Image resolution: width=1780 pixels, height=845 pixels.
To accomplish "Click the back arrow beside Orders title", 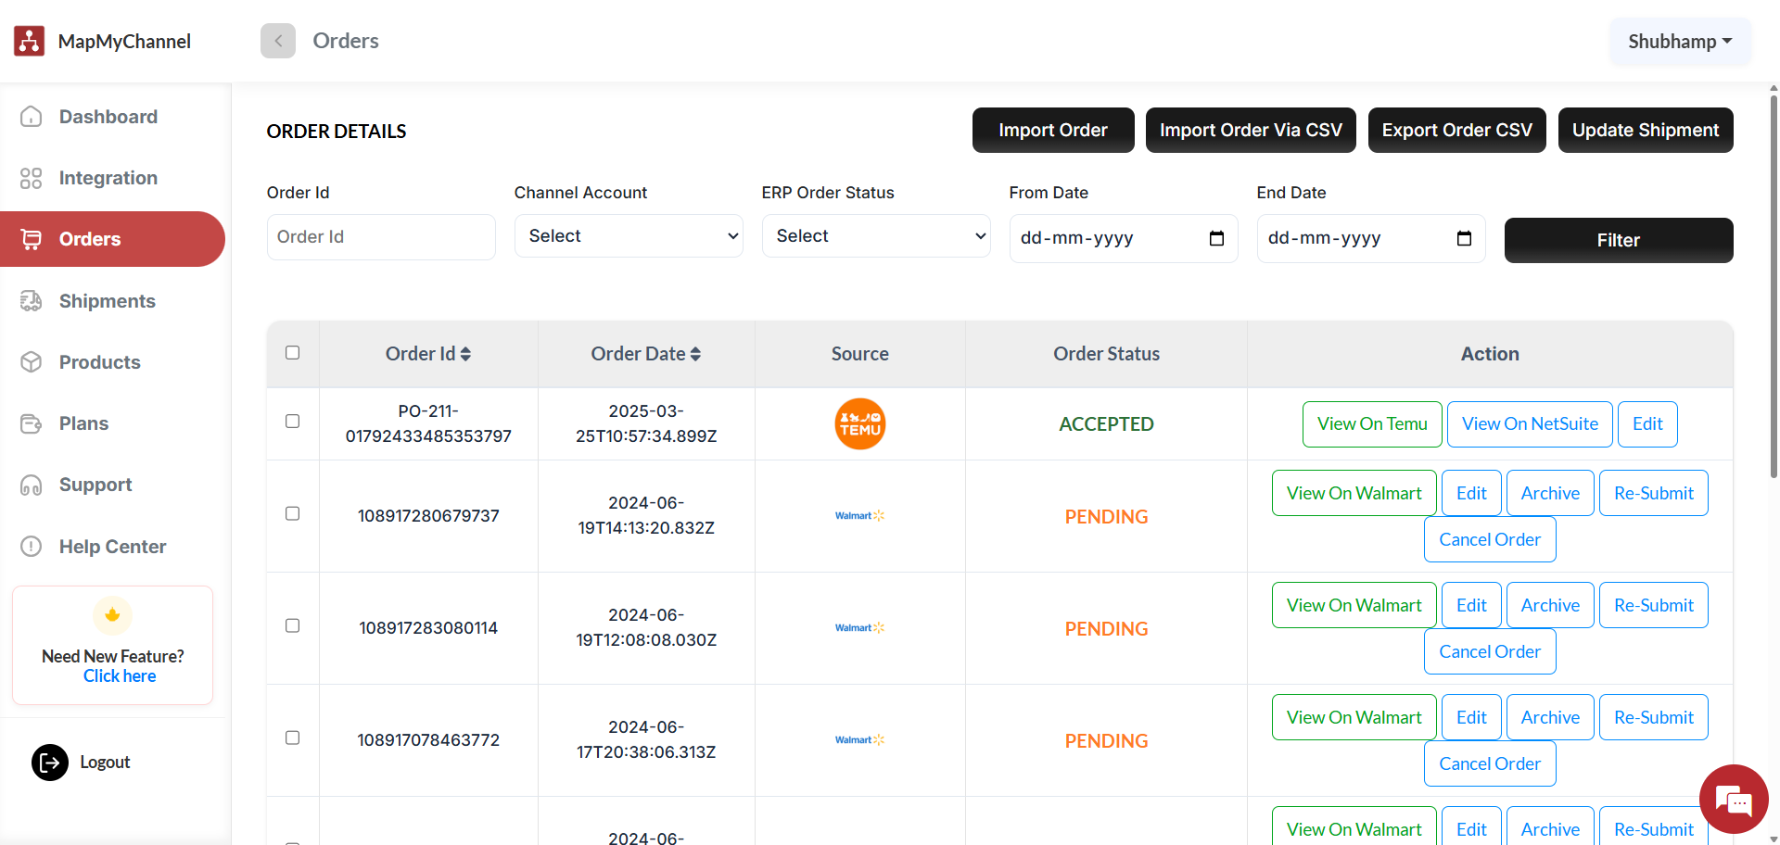I will (277, 41).
